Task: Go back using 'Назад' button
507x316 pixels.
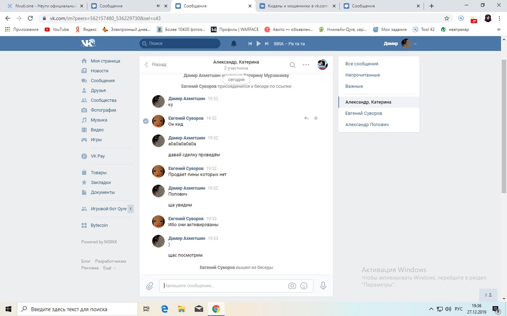Action: 155,64
